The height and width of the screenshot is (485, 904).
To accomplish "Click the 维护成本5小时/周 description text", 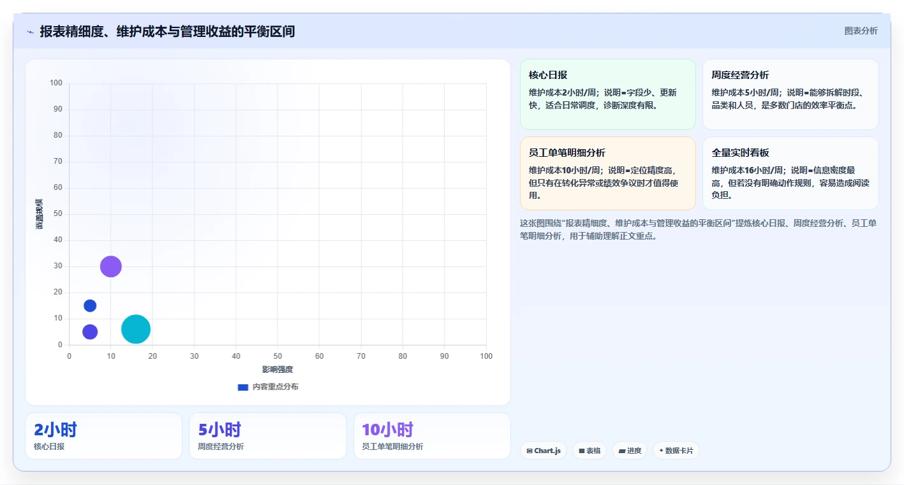I will coord(789,99).
